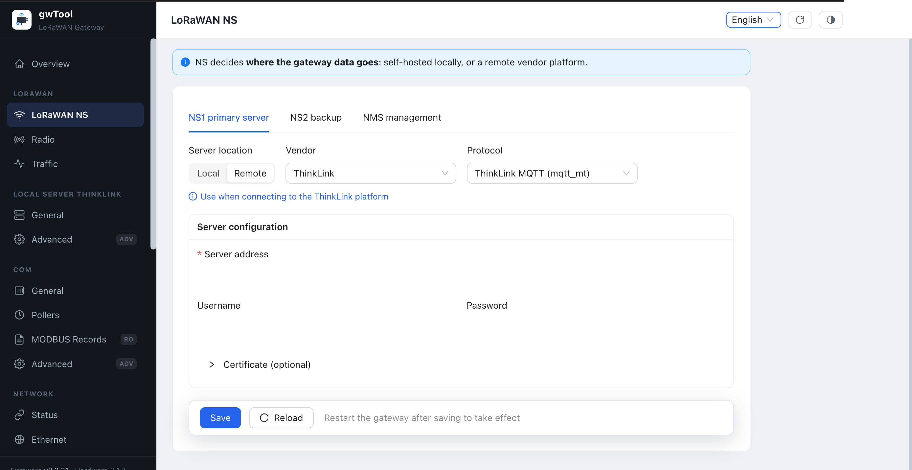Click the refresh icon button in header

(800, 20)
